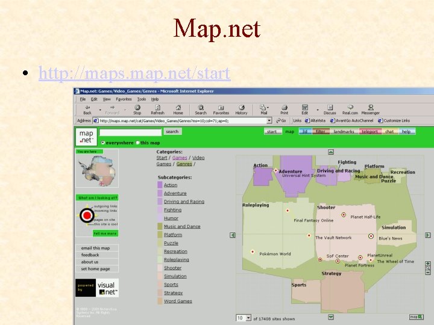The image size is (434, 325).
Task: Click the Planet Half-Life site marker
Action: (344, 215)
